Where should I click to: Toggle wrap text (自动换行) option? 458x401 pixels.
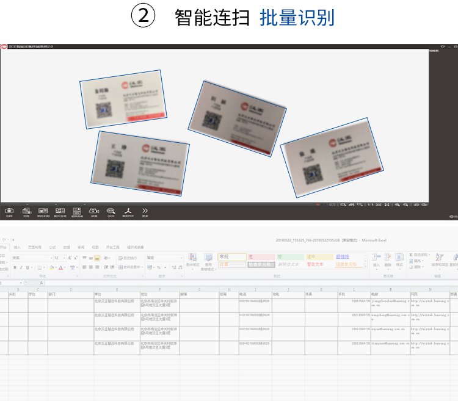pos(128,258)
